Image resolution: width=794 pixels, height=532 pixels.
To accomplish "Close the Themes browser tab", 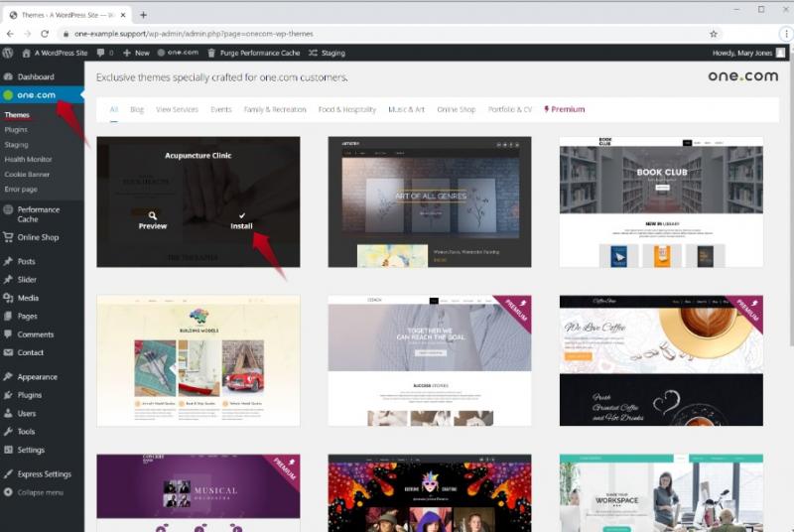I will 123,15.
